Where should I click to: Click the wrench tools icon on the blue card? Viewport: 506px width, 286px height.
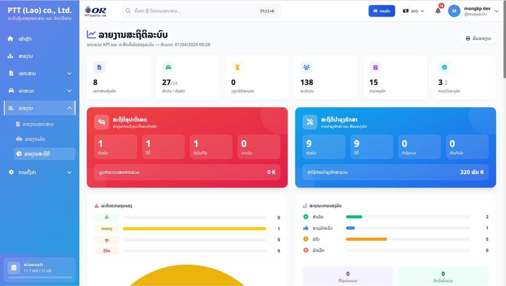[310, 122]
